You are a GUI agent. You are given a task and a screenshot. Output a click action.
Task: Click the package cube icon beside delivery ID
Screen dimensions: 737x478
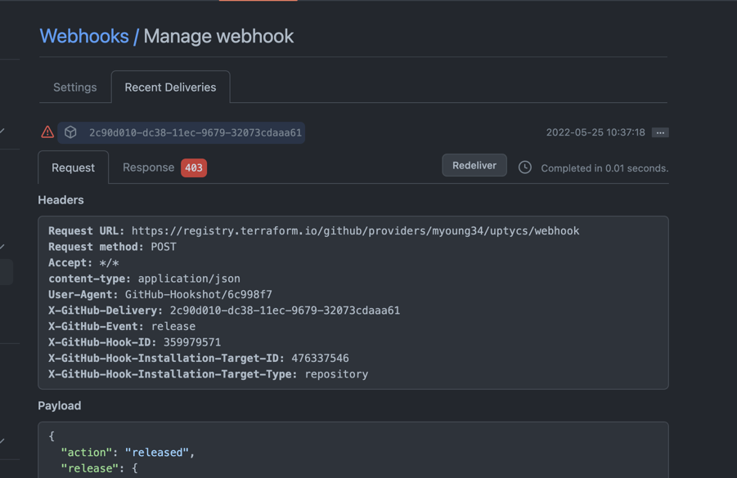[70, 132]
